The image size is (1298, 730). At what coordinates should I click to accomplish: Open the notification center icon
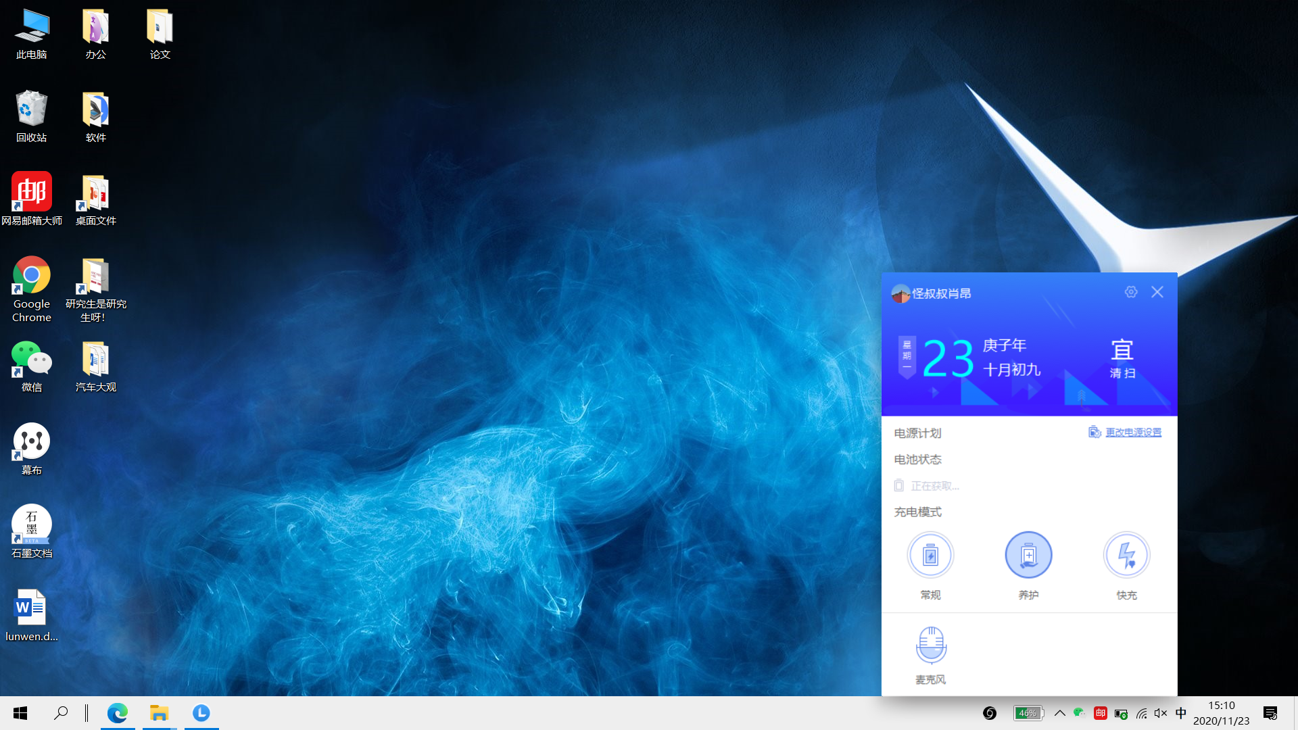tap(1270, 713)
